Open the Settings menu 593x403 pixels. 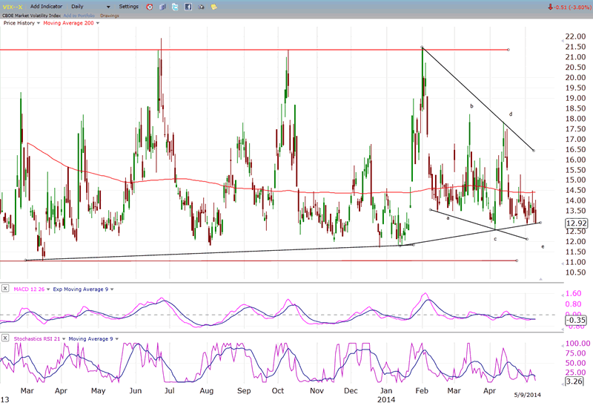pos(128,7)
